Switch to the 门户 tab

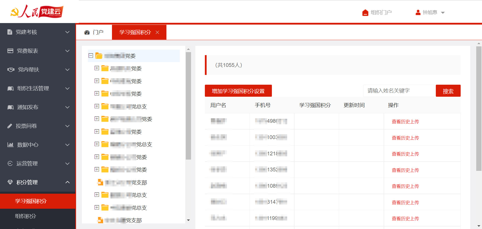94,32
